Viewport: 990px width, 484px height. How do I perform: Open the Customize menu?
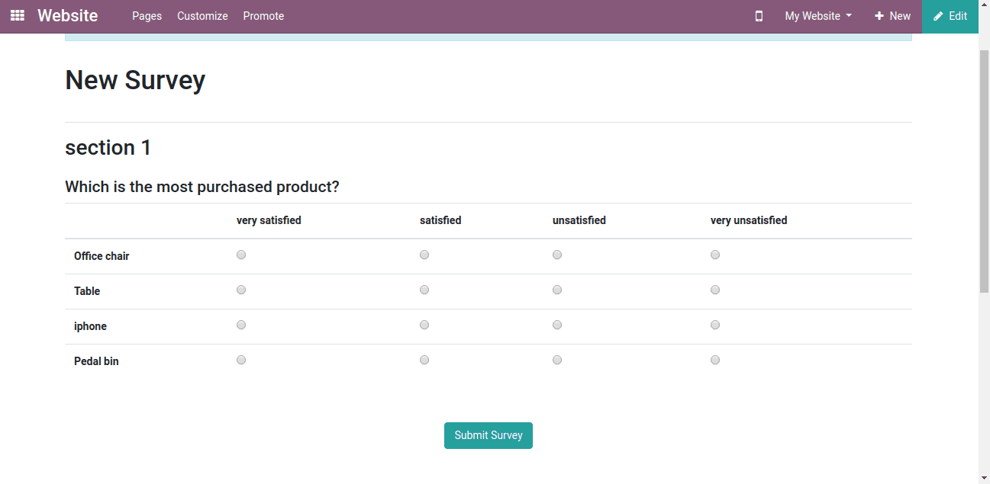point(202,16)
